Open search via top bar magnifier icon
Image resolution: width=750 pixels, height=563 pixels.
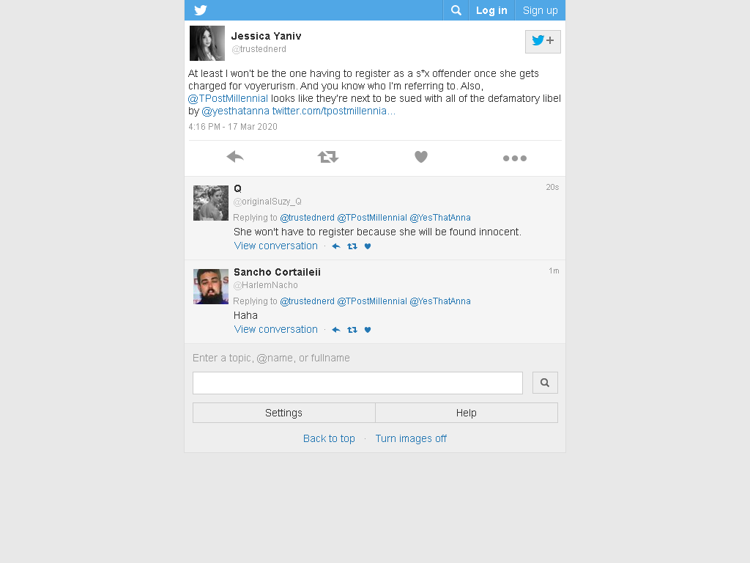pyautogui.click(x=456, y=10)
